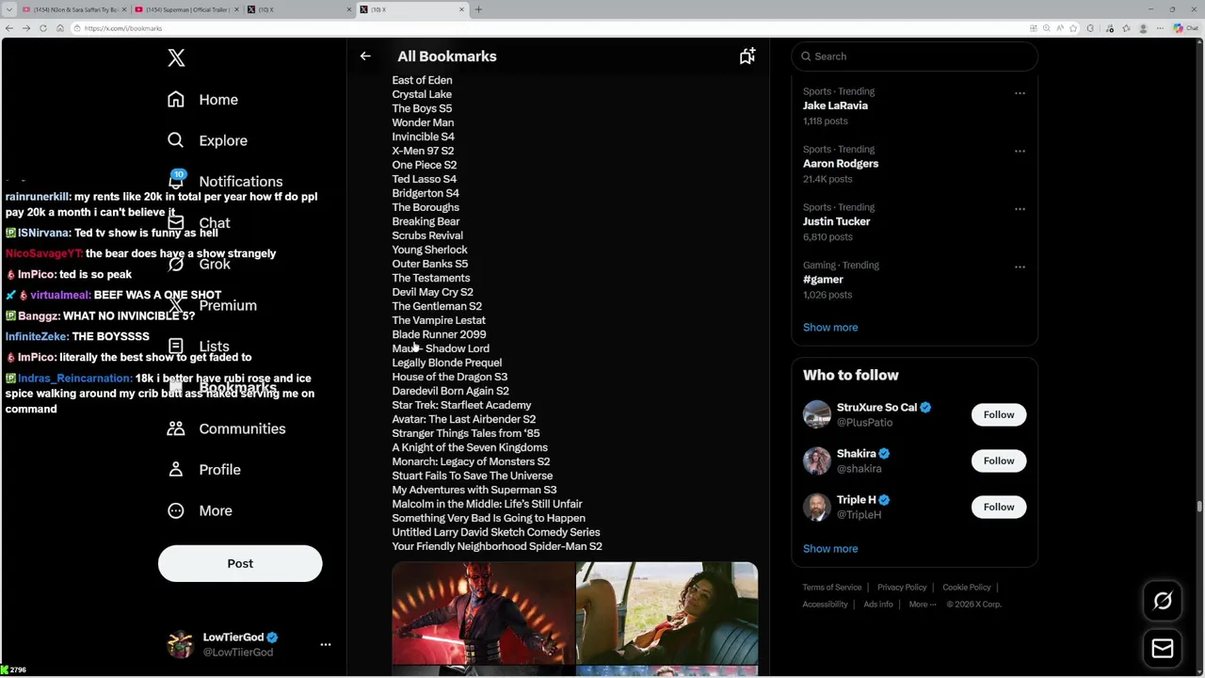Viewport: 1205px width, 678px height.
Task: Open the Privacy Policy link
Action: pos(902,588)
